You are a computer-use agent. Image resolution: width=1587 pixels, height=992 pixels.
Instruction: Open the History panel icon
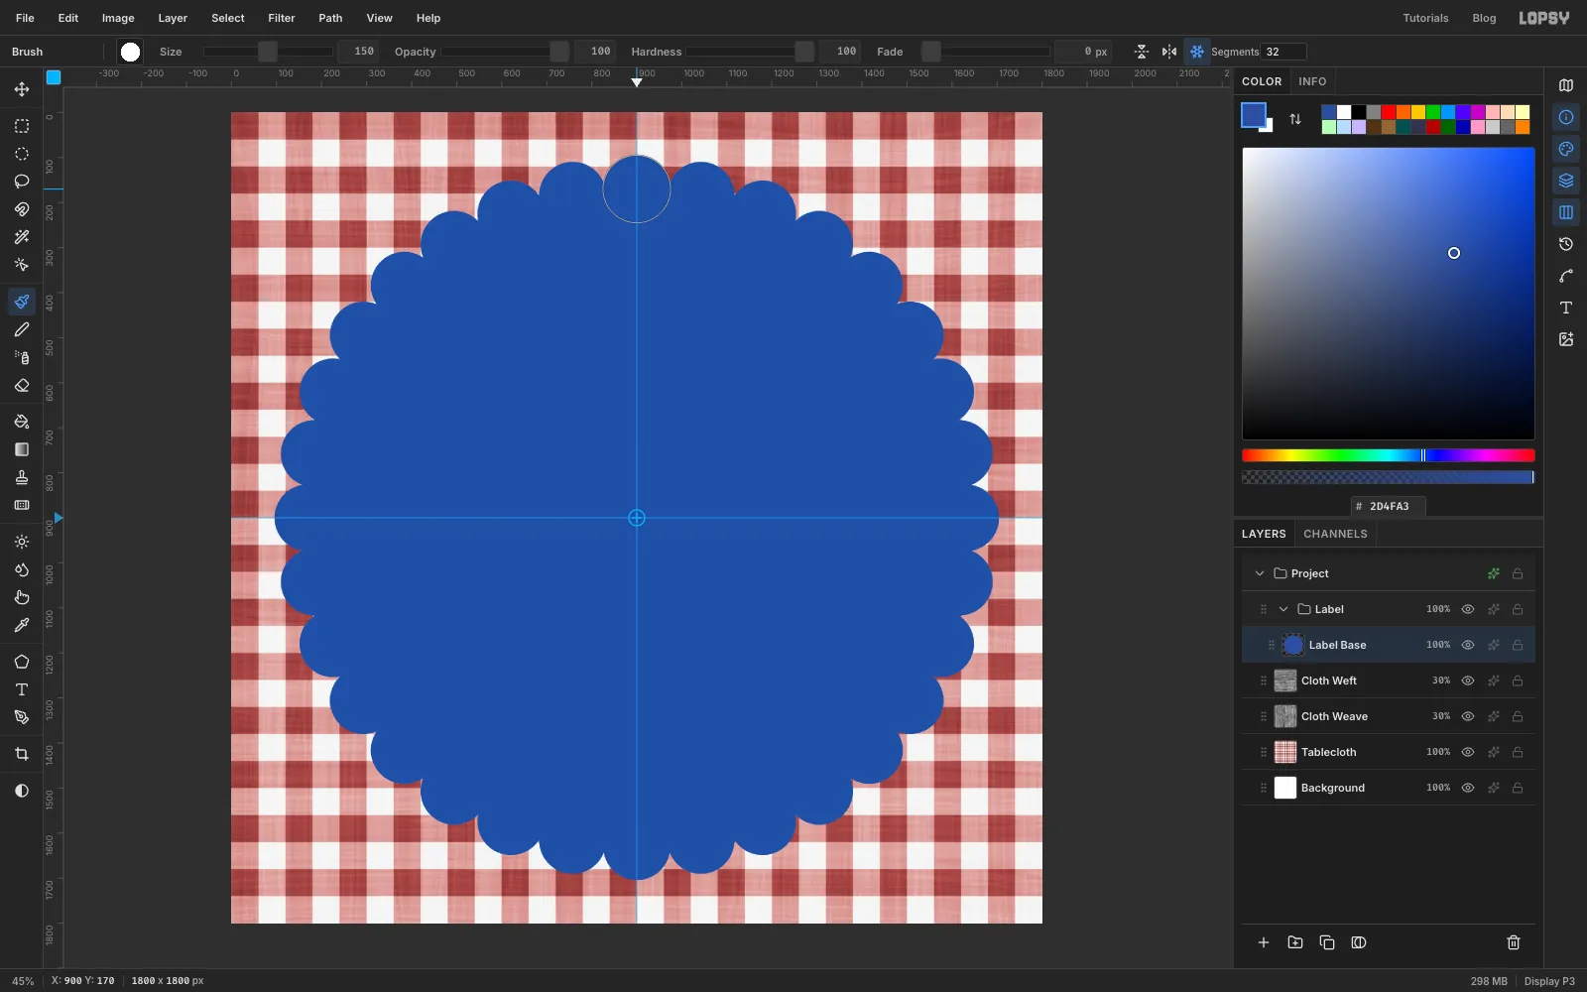(1566, 244)
